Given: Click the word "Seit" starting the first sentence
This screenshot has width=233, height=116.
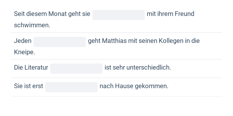Looking at the screenshot, I should (x=19, y=14).
